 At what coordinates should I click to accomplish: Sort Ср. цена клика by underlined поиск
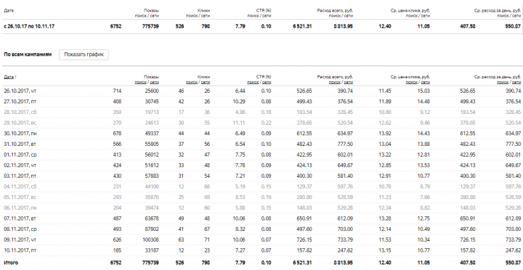(x=412, y=82)
